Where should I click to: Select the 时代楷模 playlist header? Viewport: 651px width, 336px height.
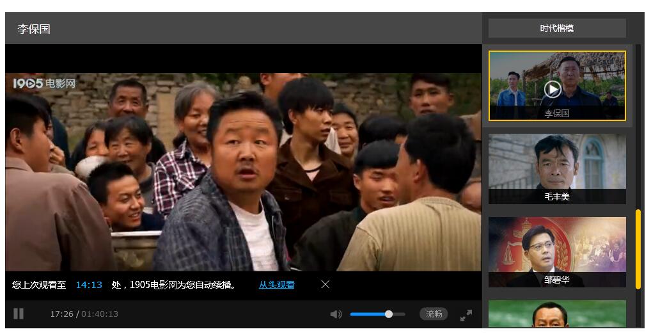point(557,28)
